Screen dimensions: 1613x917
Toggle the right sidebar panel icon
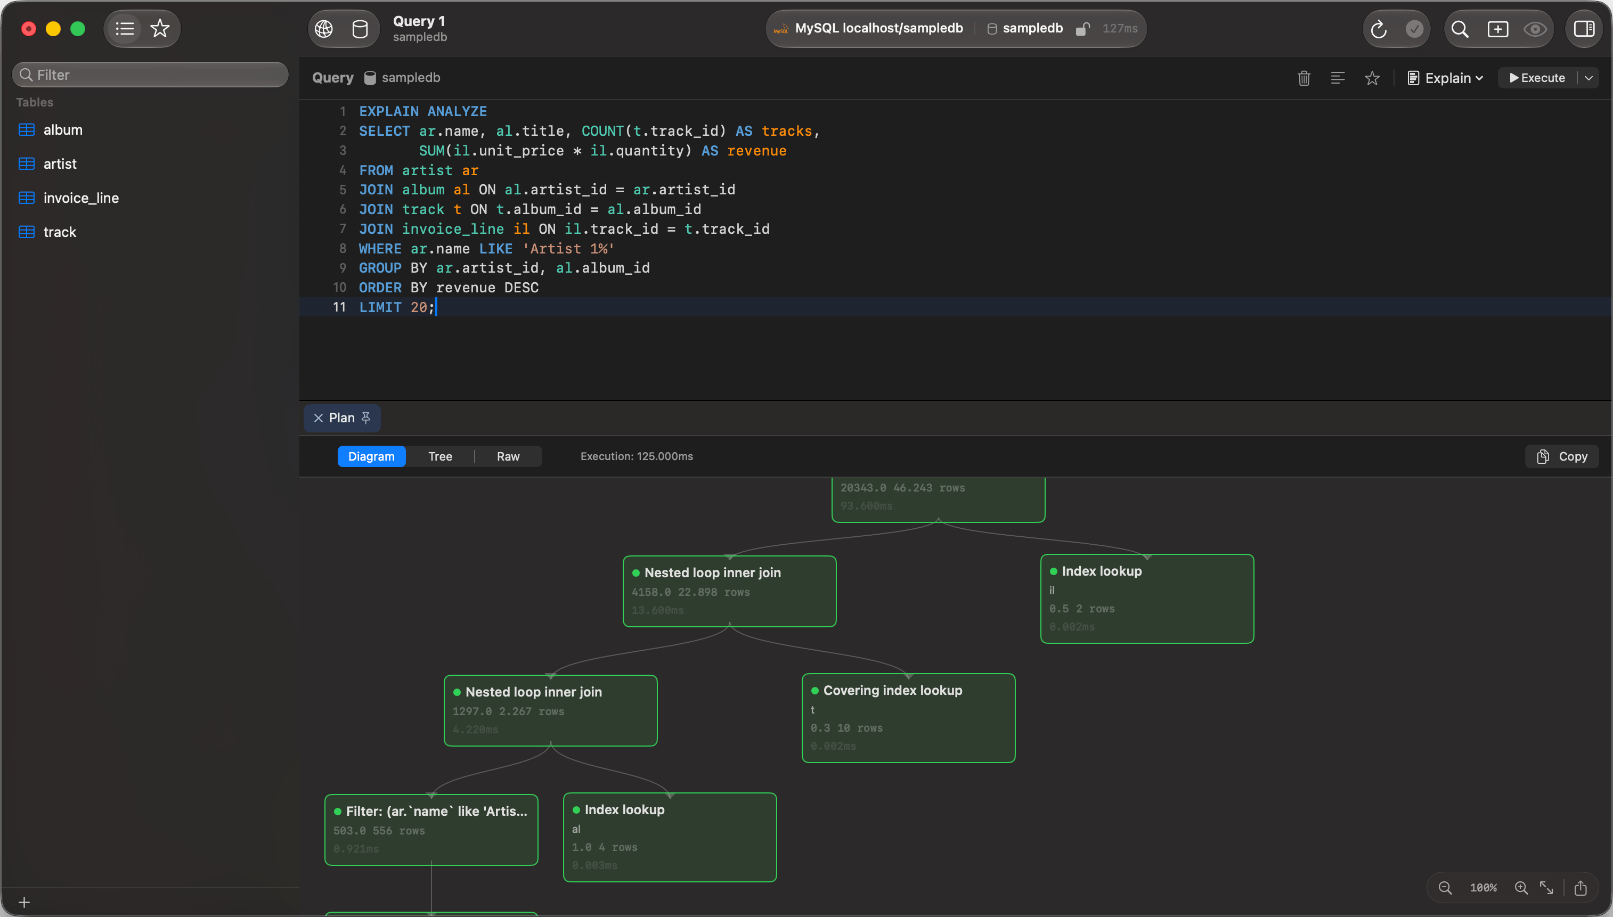coord(1583,29)
